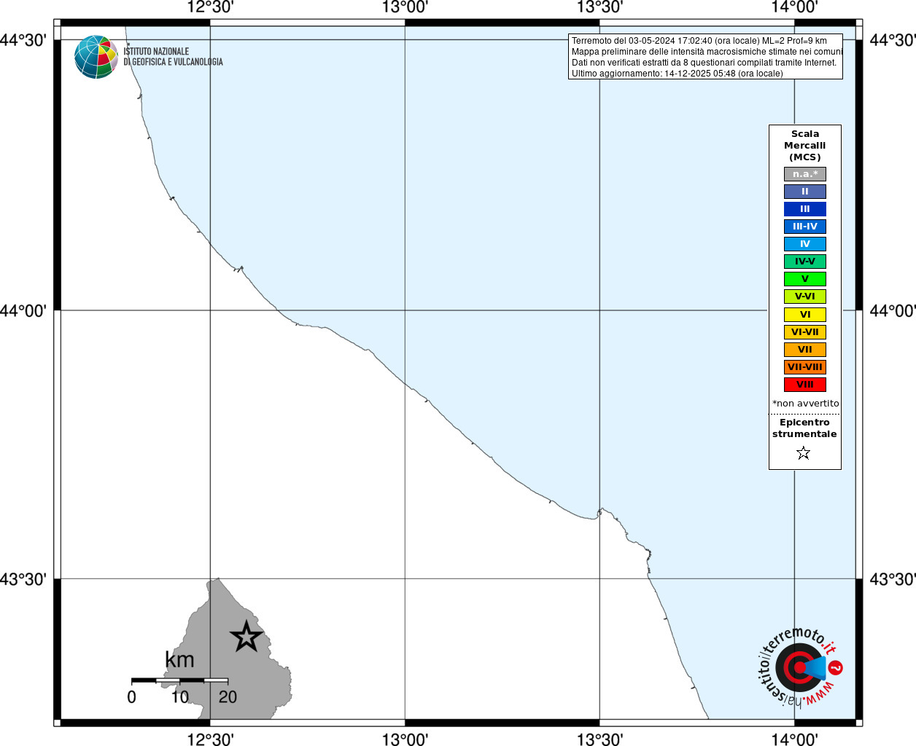Click the right 43°30' latitude label
This screenshot has height=746, width=916.
[893, 579]
